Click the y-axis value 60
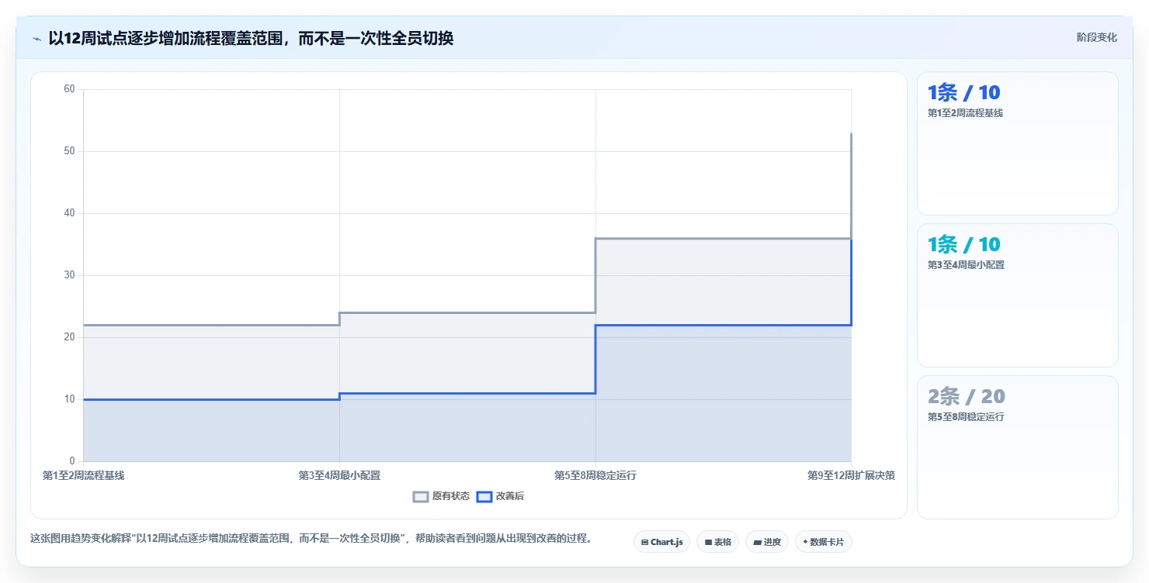 point(69,89)
